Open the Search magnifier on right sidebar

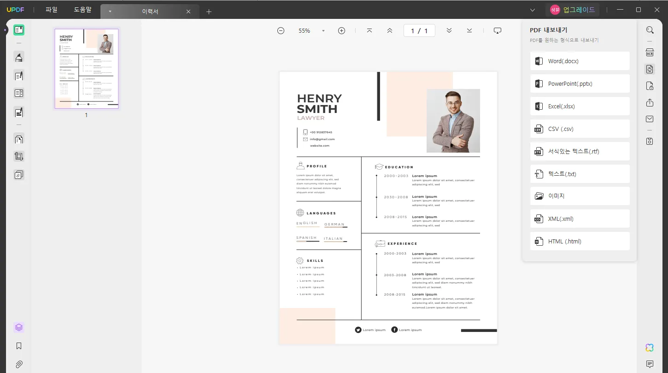coord(650,30)
